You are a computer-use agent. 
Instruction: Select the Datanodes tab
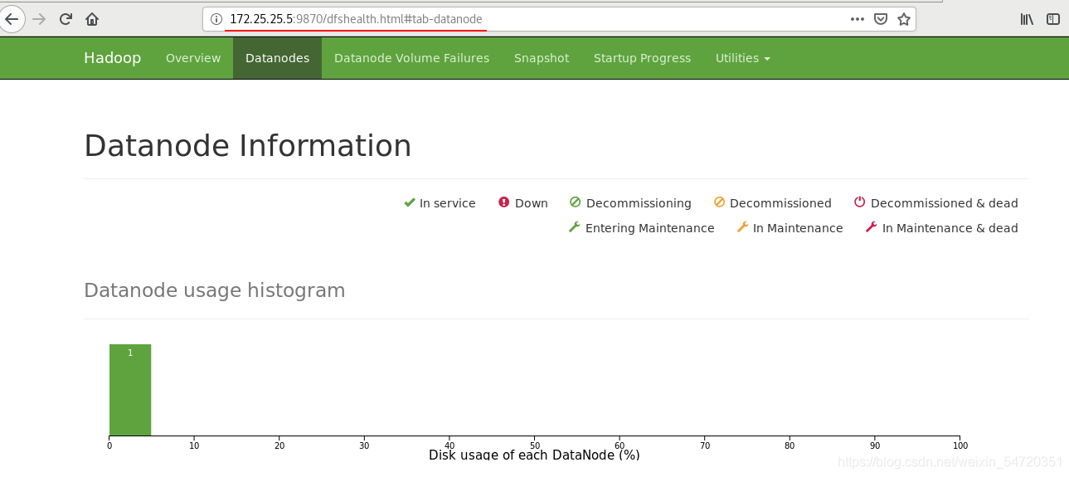click(277, 58)
